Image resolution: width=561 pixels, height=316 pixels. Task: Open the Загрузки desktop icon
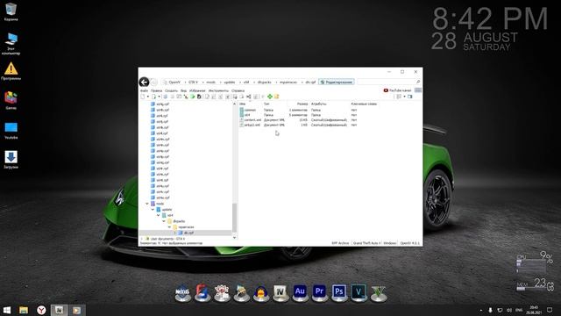(11, 160)
